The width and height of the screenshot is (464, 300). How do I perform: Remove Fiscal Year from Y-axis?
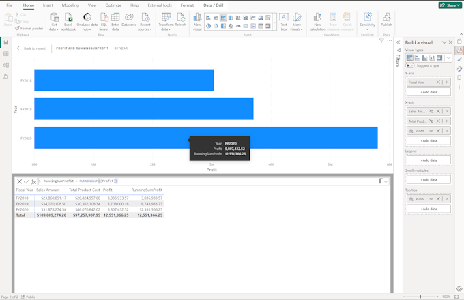438,82
